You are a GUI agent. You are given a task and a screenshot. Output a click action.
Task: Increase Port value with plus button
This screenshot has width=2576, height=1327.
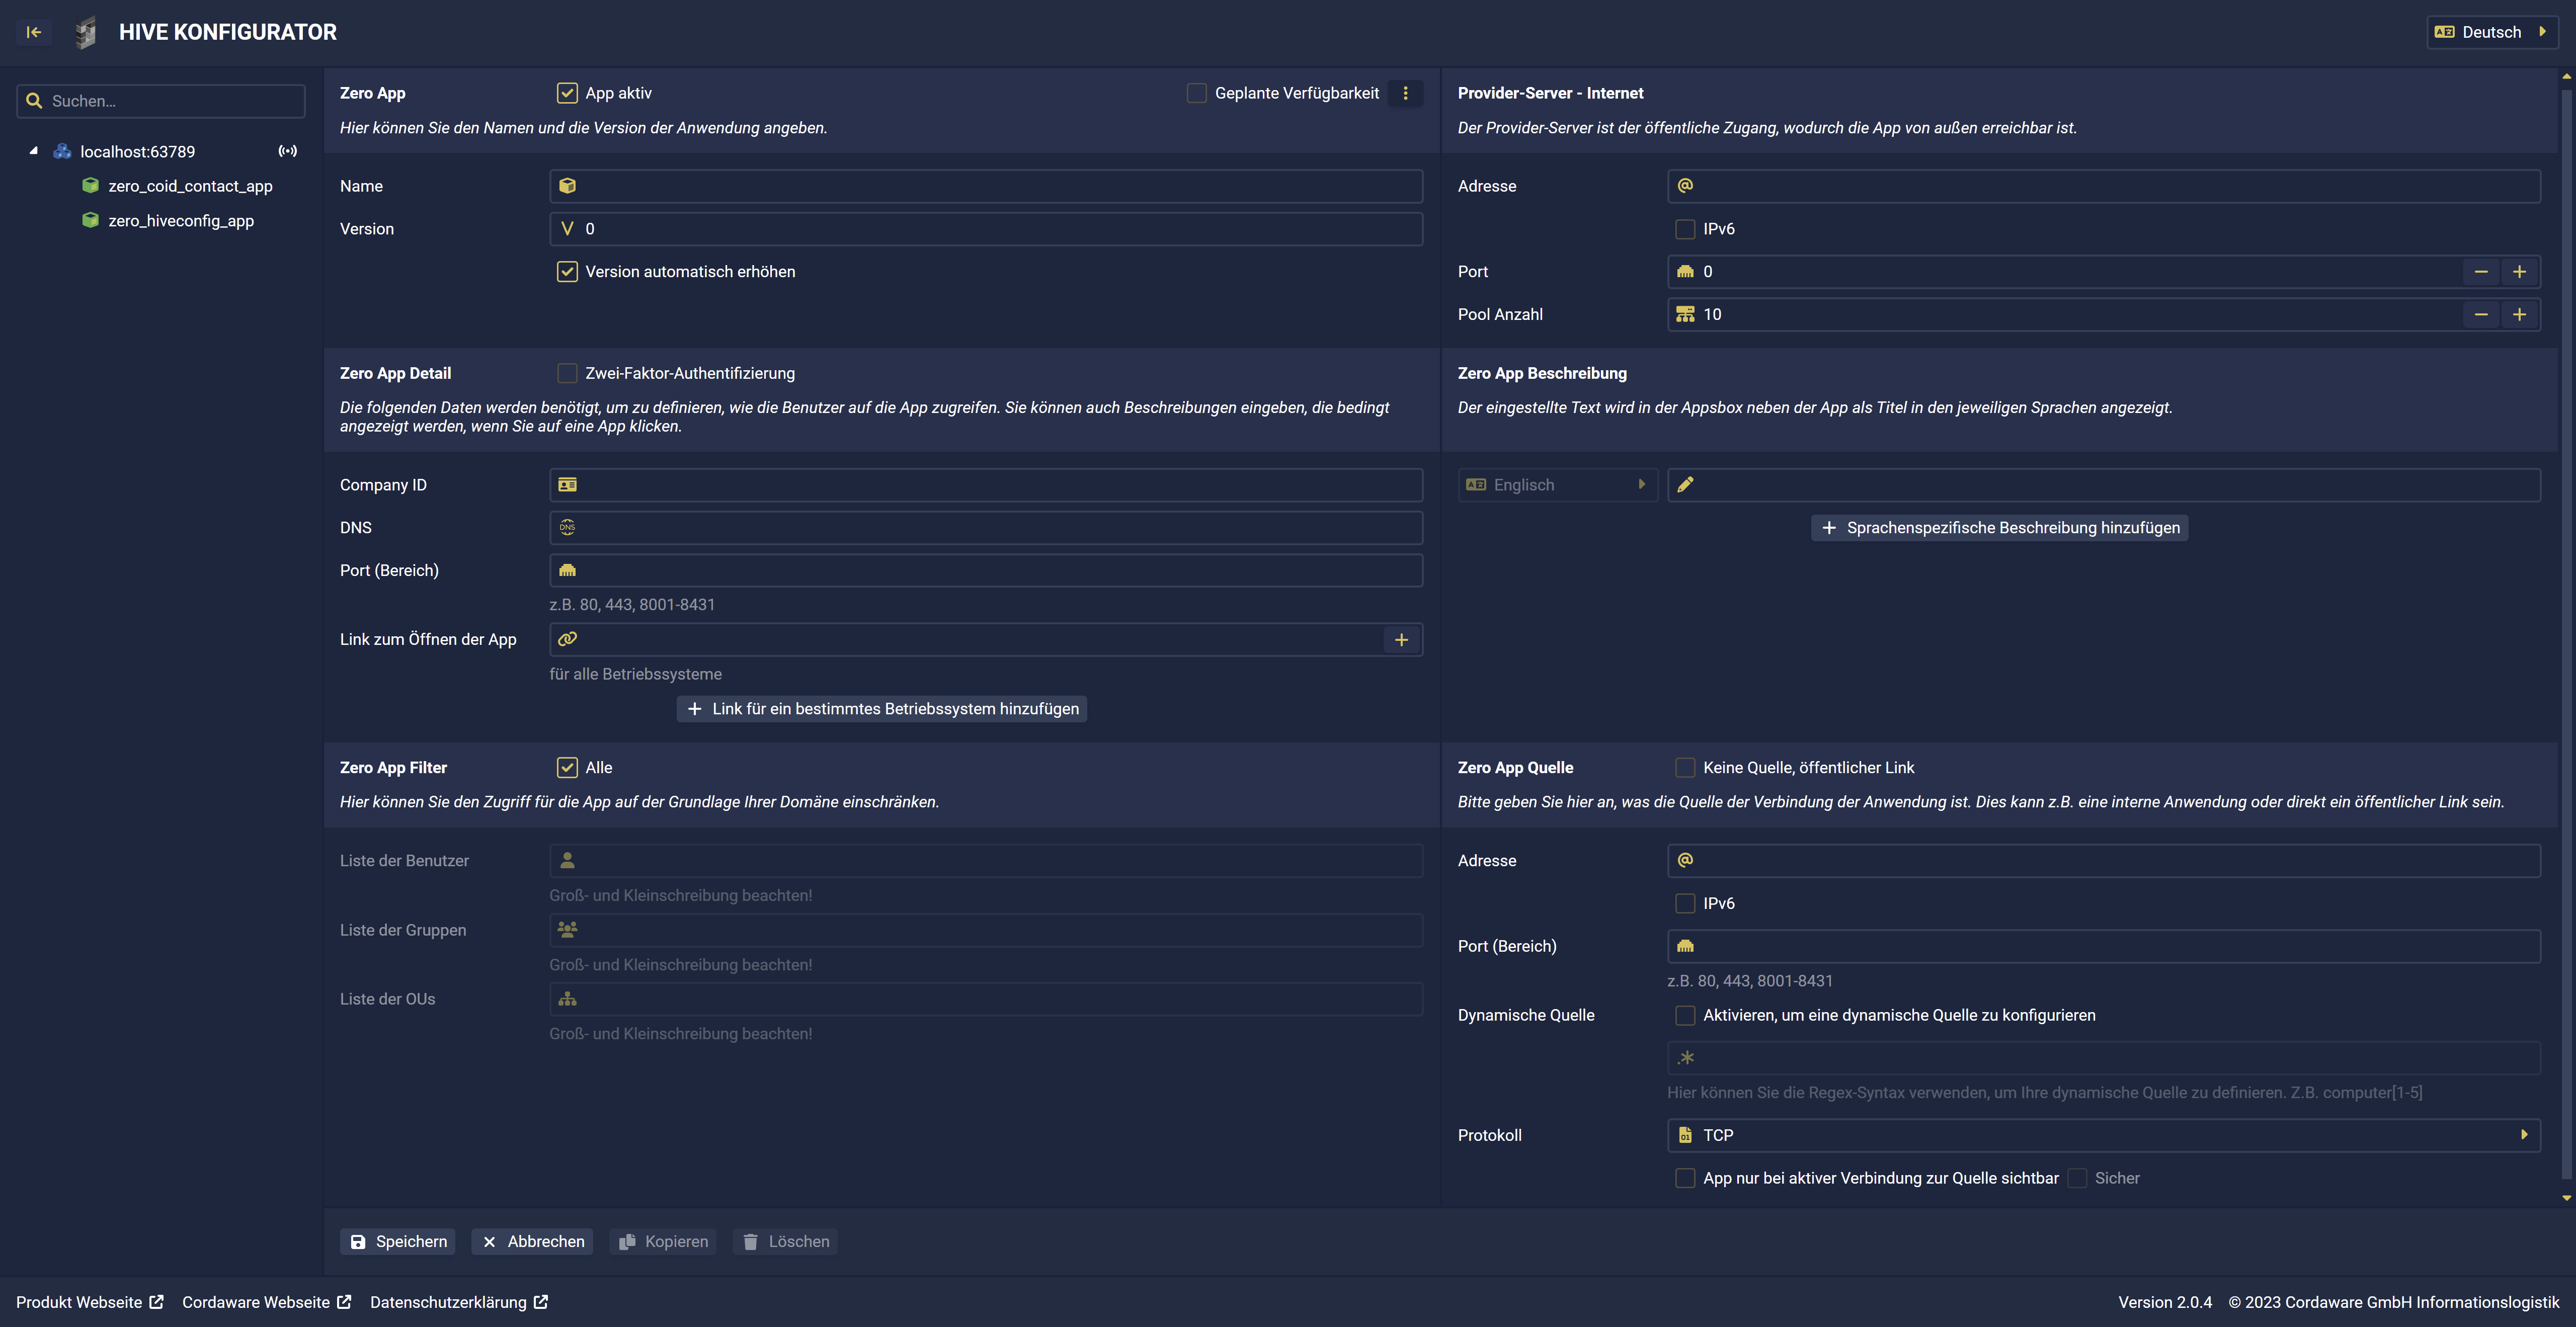pyautogui.click(x=2520, y=272)
